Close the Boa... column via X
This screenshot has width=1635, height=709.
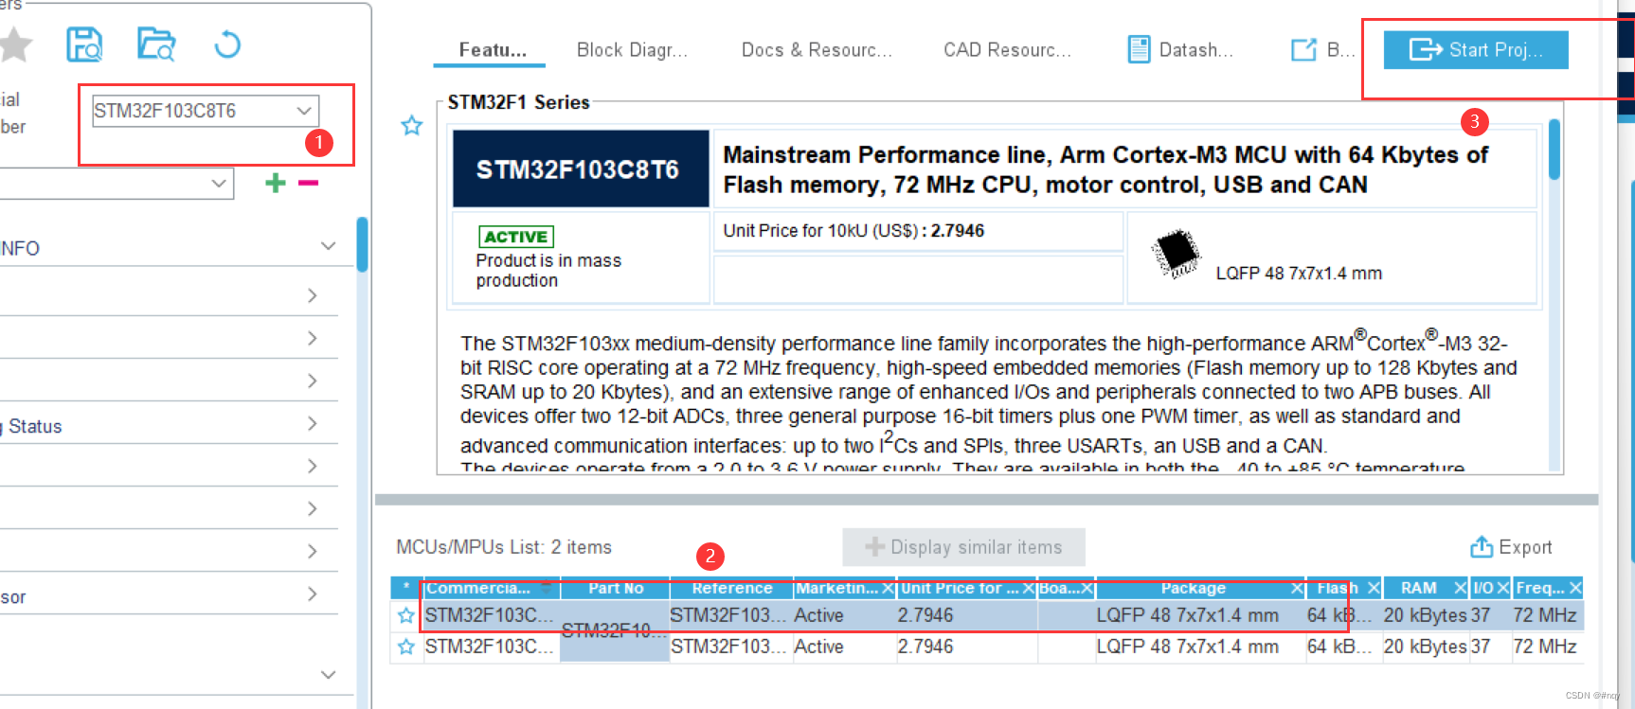click(x=1087, y=589)
